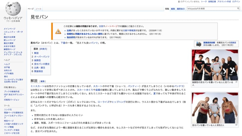
Task: Open the second article photo thumbnail
Action: tap(215, 108)
